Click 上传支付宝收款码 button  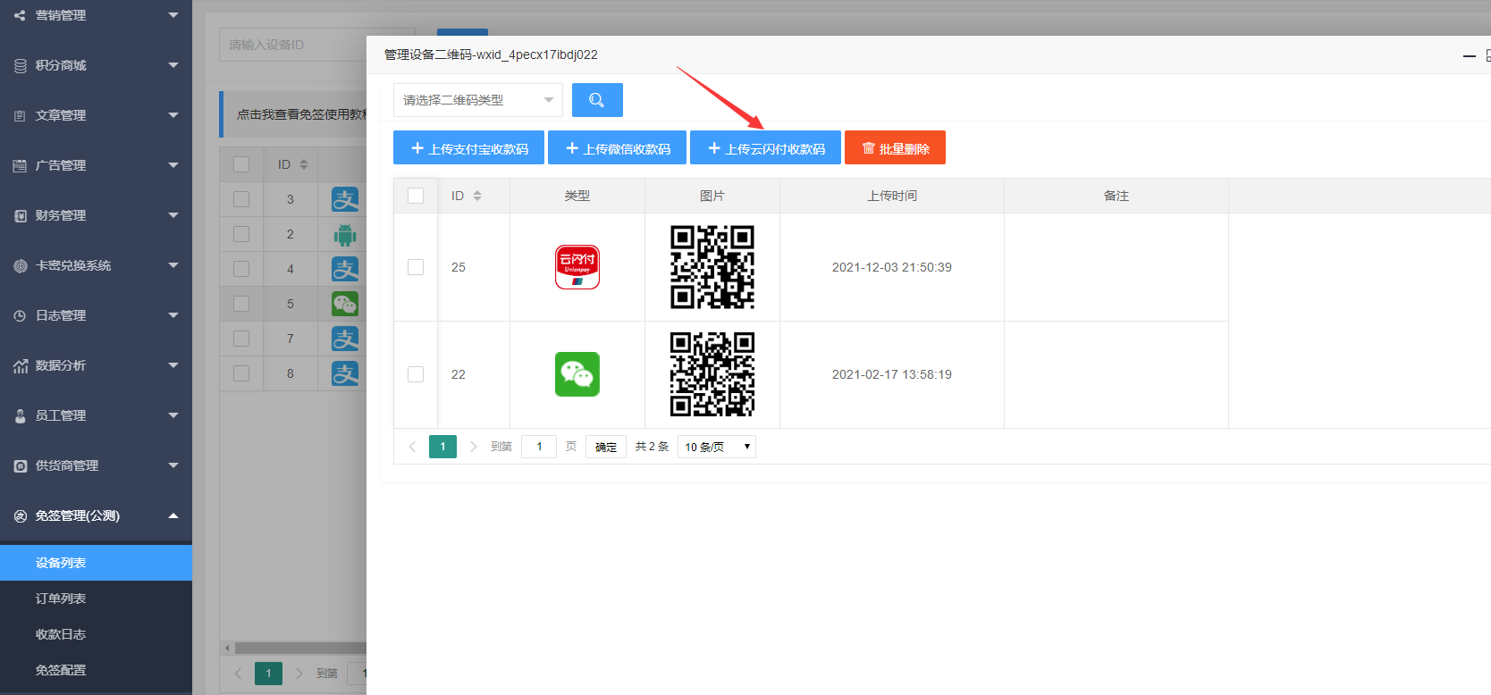click(468, 148)
